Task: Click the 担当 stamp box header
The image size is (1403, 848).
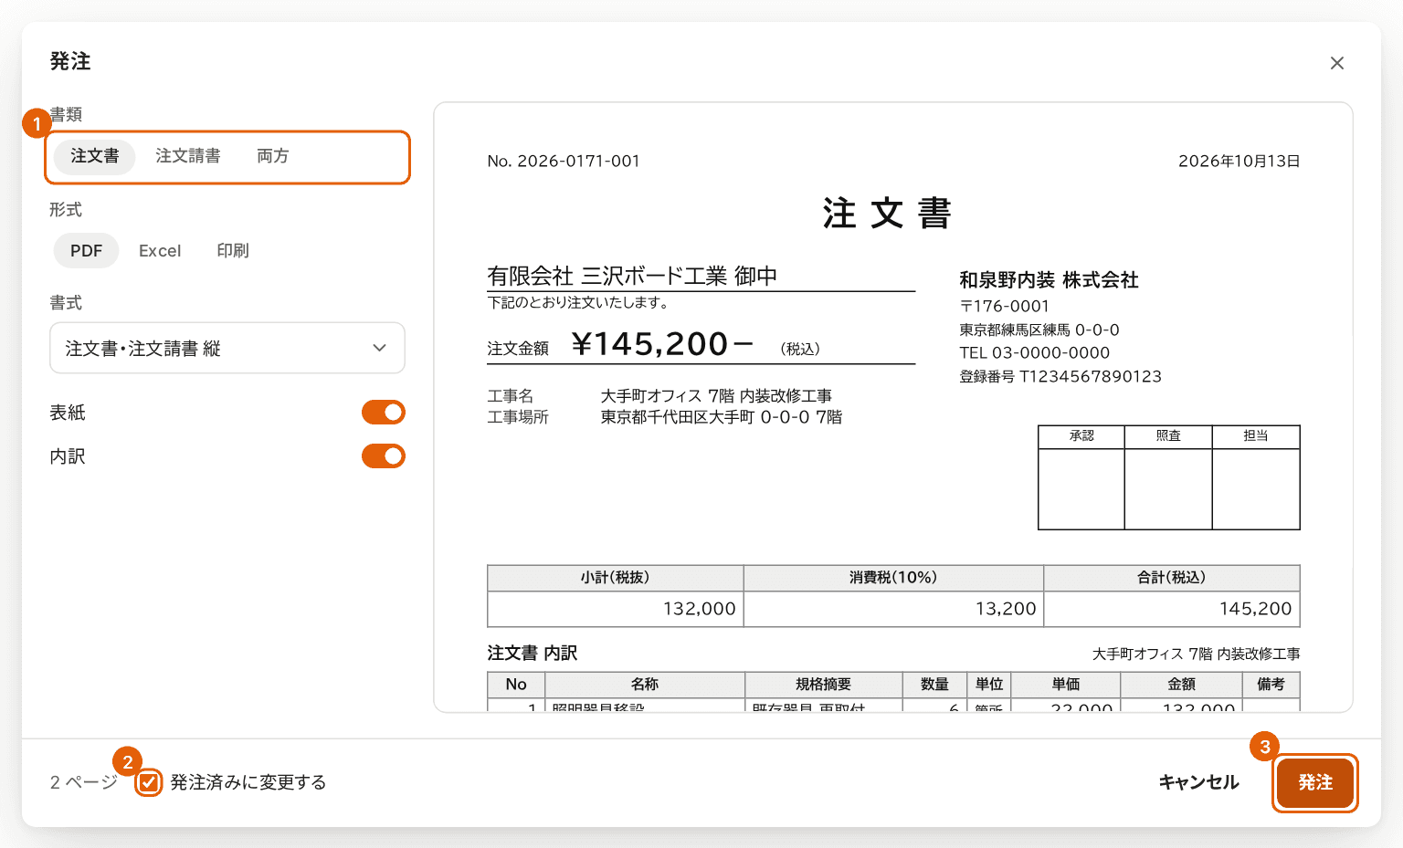Action: pyautogui.click(x=1256, y=436)
